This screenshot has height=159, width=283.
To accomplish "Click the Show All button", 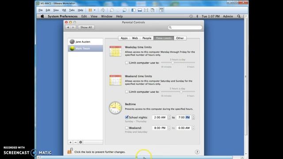I will (86, 27).
